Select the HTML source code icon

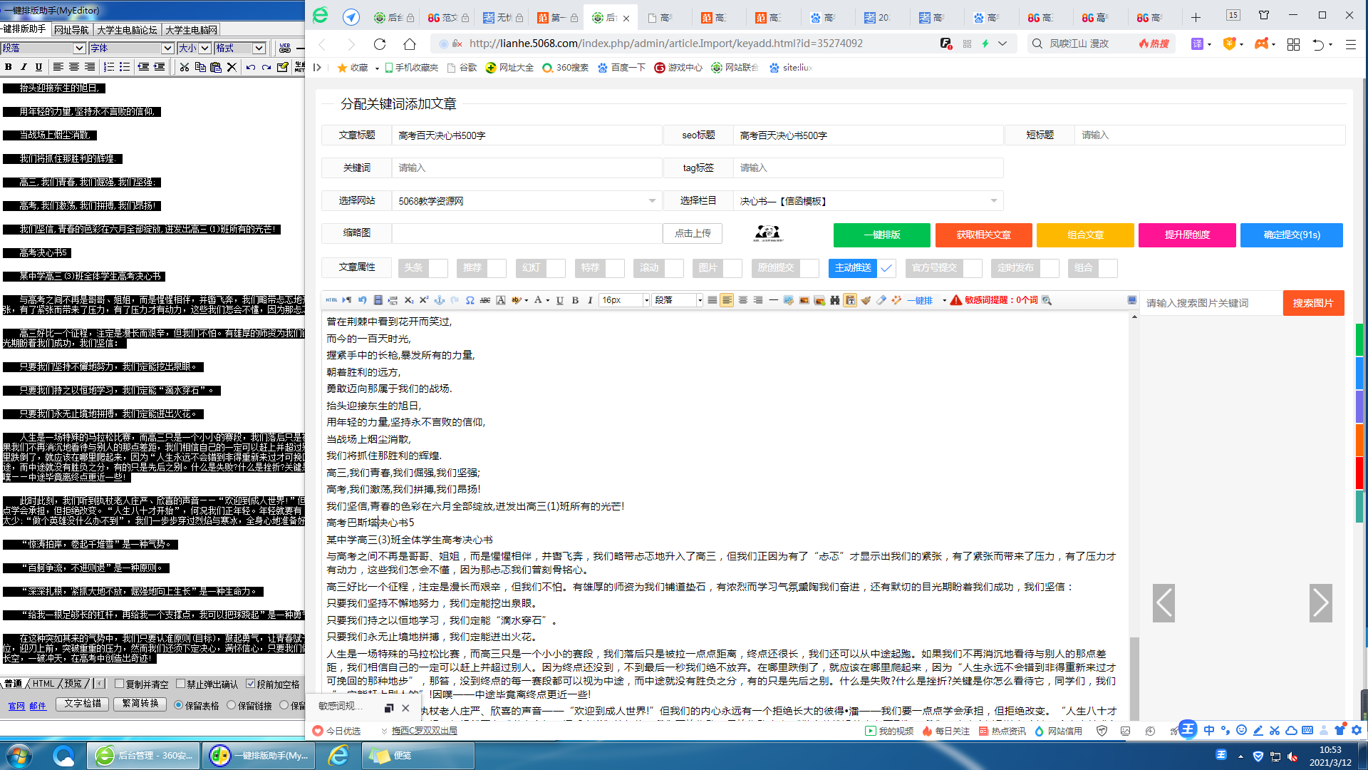[x=331, y=300]
